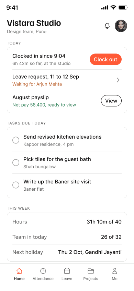Switch to the Attendance tab label
The image size is (134, 291).
coord(43,279)
